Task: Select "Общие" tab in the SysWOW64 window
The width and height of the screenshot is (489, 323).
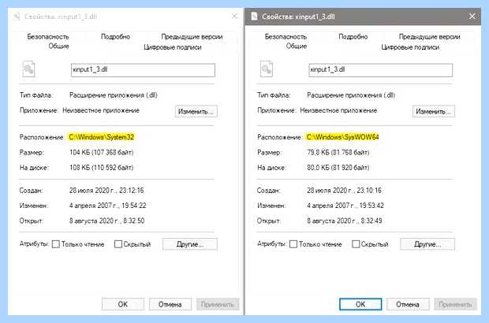Action: [x=297, y=46]
